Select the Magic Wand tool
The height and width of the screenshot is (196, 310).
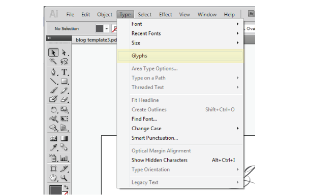click(53, 61)
